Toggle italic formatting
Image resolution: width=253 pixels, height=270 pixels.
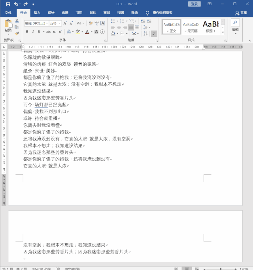33,32
